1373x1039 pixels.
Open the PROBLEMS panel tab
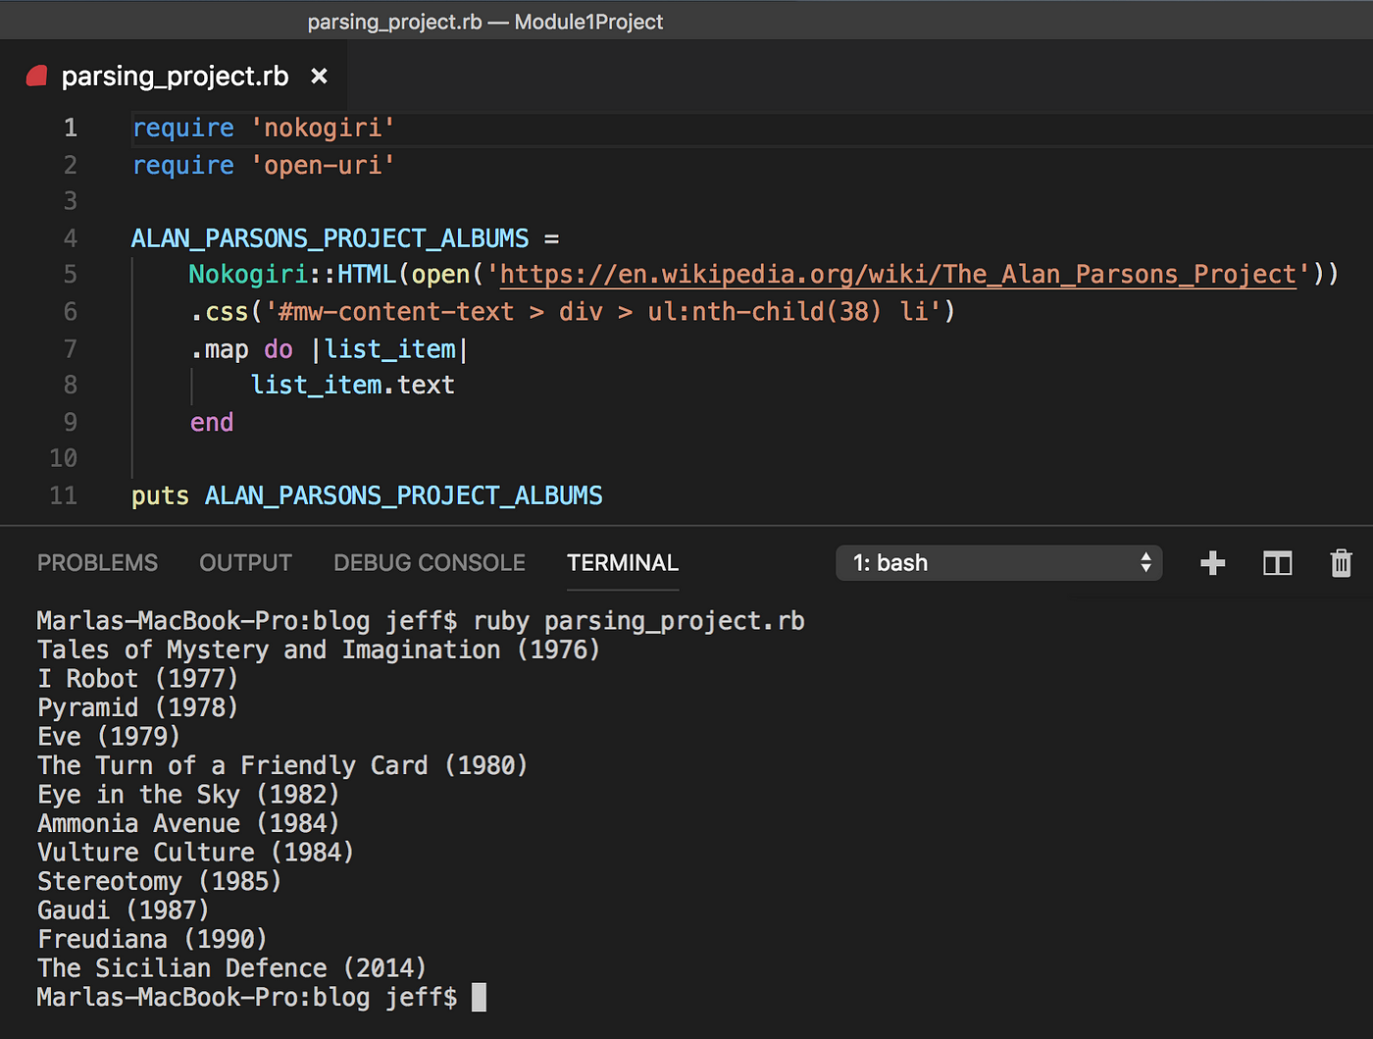point(97,563)
